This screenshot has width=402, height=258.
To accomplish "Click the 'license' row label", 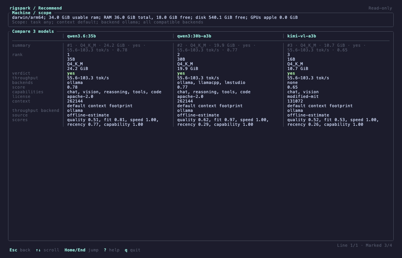I will click(x=21, y=97).
